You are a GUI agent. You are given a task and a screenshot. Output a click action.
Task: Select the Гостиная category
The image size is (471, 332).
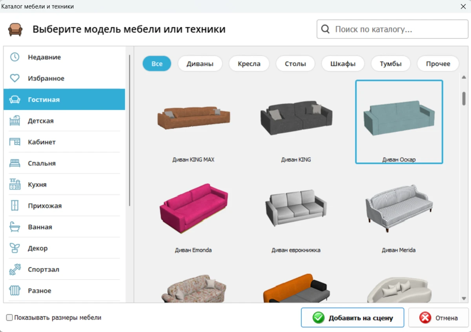point(64,100)
